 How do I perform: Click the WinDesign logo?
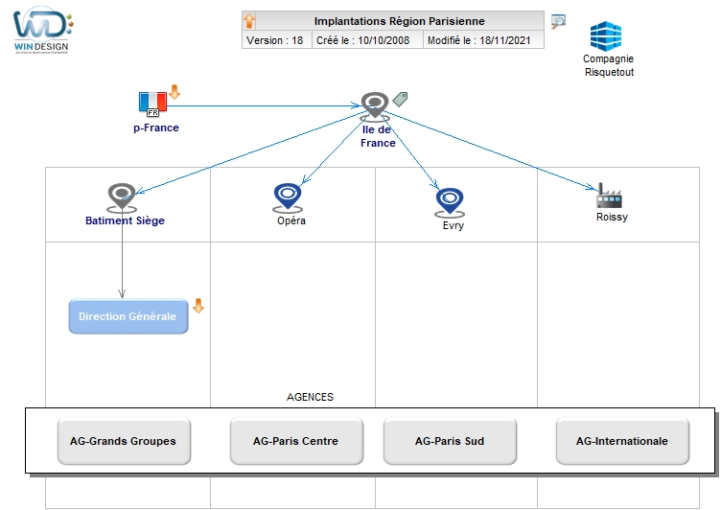(42, 29)
